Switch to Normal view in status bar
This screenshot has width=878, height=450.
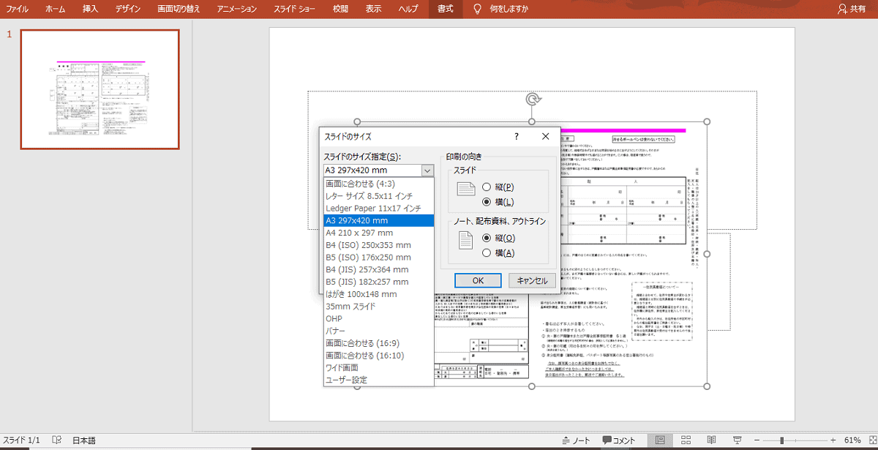click(660, 440)
